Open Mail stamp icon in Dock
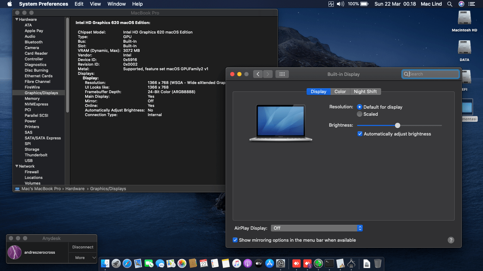Screen dimensions: 483x271 [x=138, y=263]
